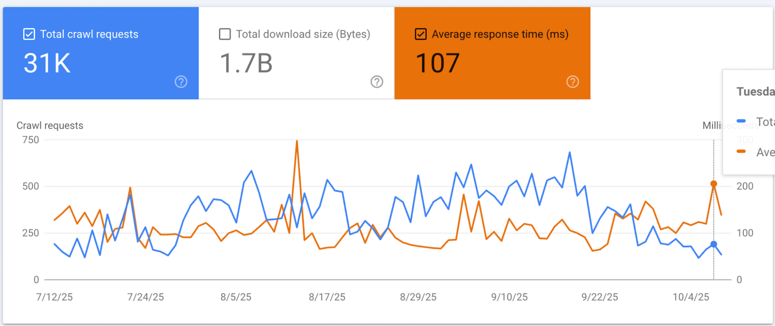775x326 pixels.
Task: Click the 8/17/25 date label
Action: [327, 297]
